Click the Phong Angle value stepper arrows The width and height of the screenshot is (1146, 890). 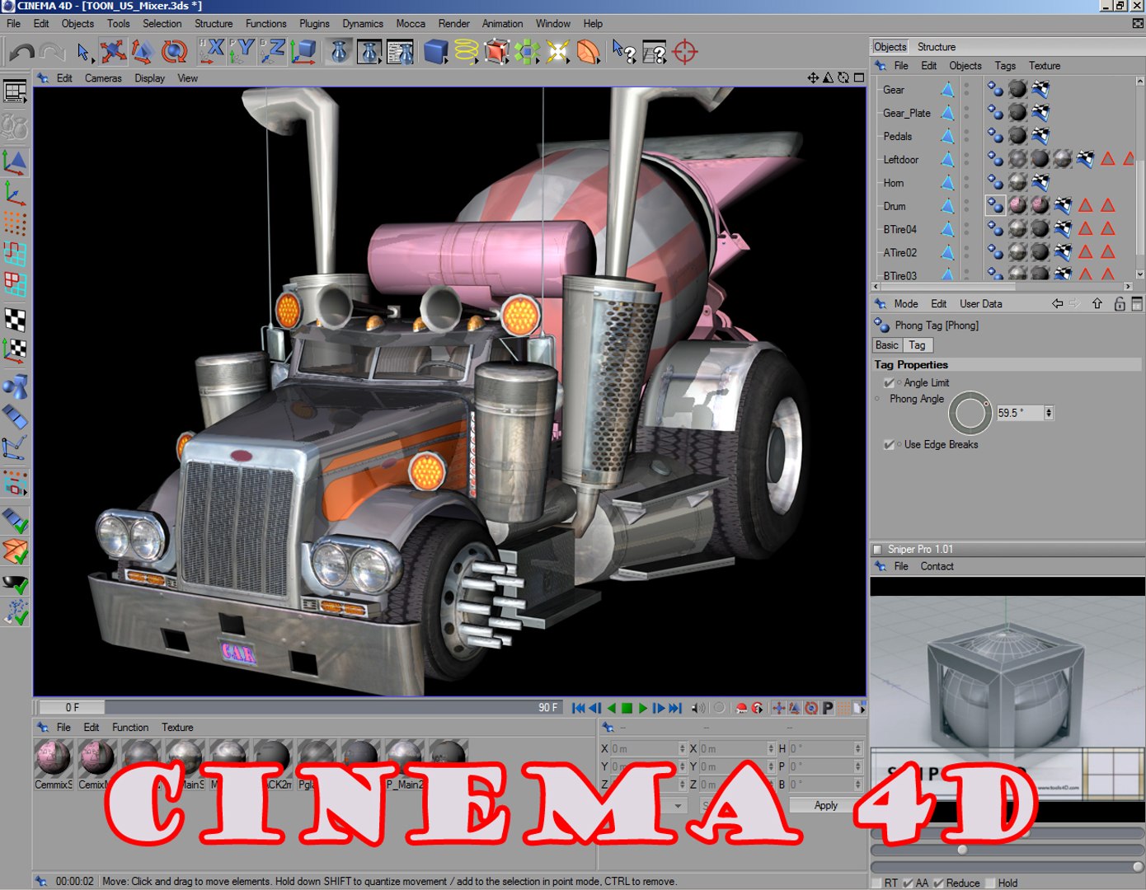[x=1049, y=413]
